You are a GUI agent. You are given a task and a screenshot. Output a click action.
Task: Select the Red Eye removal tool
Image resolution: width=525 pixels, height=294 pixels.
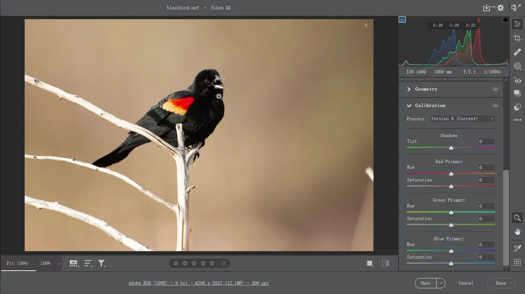pos(517,80)
